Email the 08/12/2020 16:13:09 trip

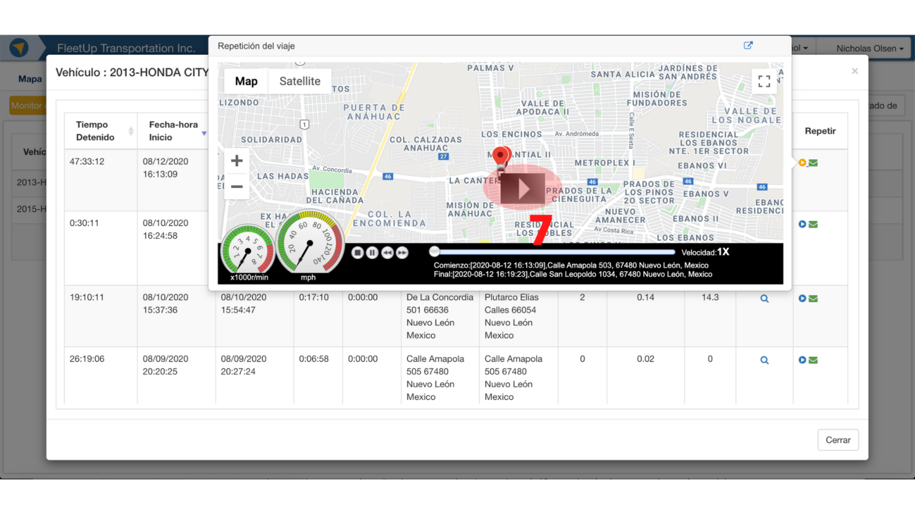tap(813, 163)
